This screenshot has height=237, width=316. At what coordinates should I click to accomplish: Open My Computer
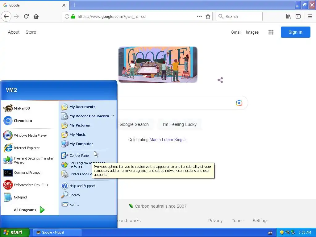coord(88,144)
